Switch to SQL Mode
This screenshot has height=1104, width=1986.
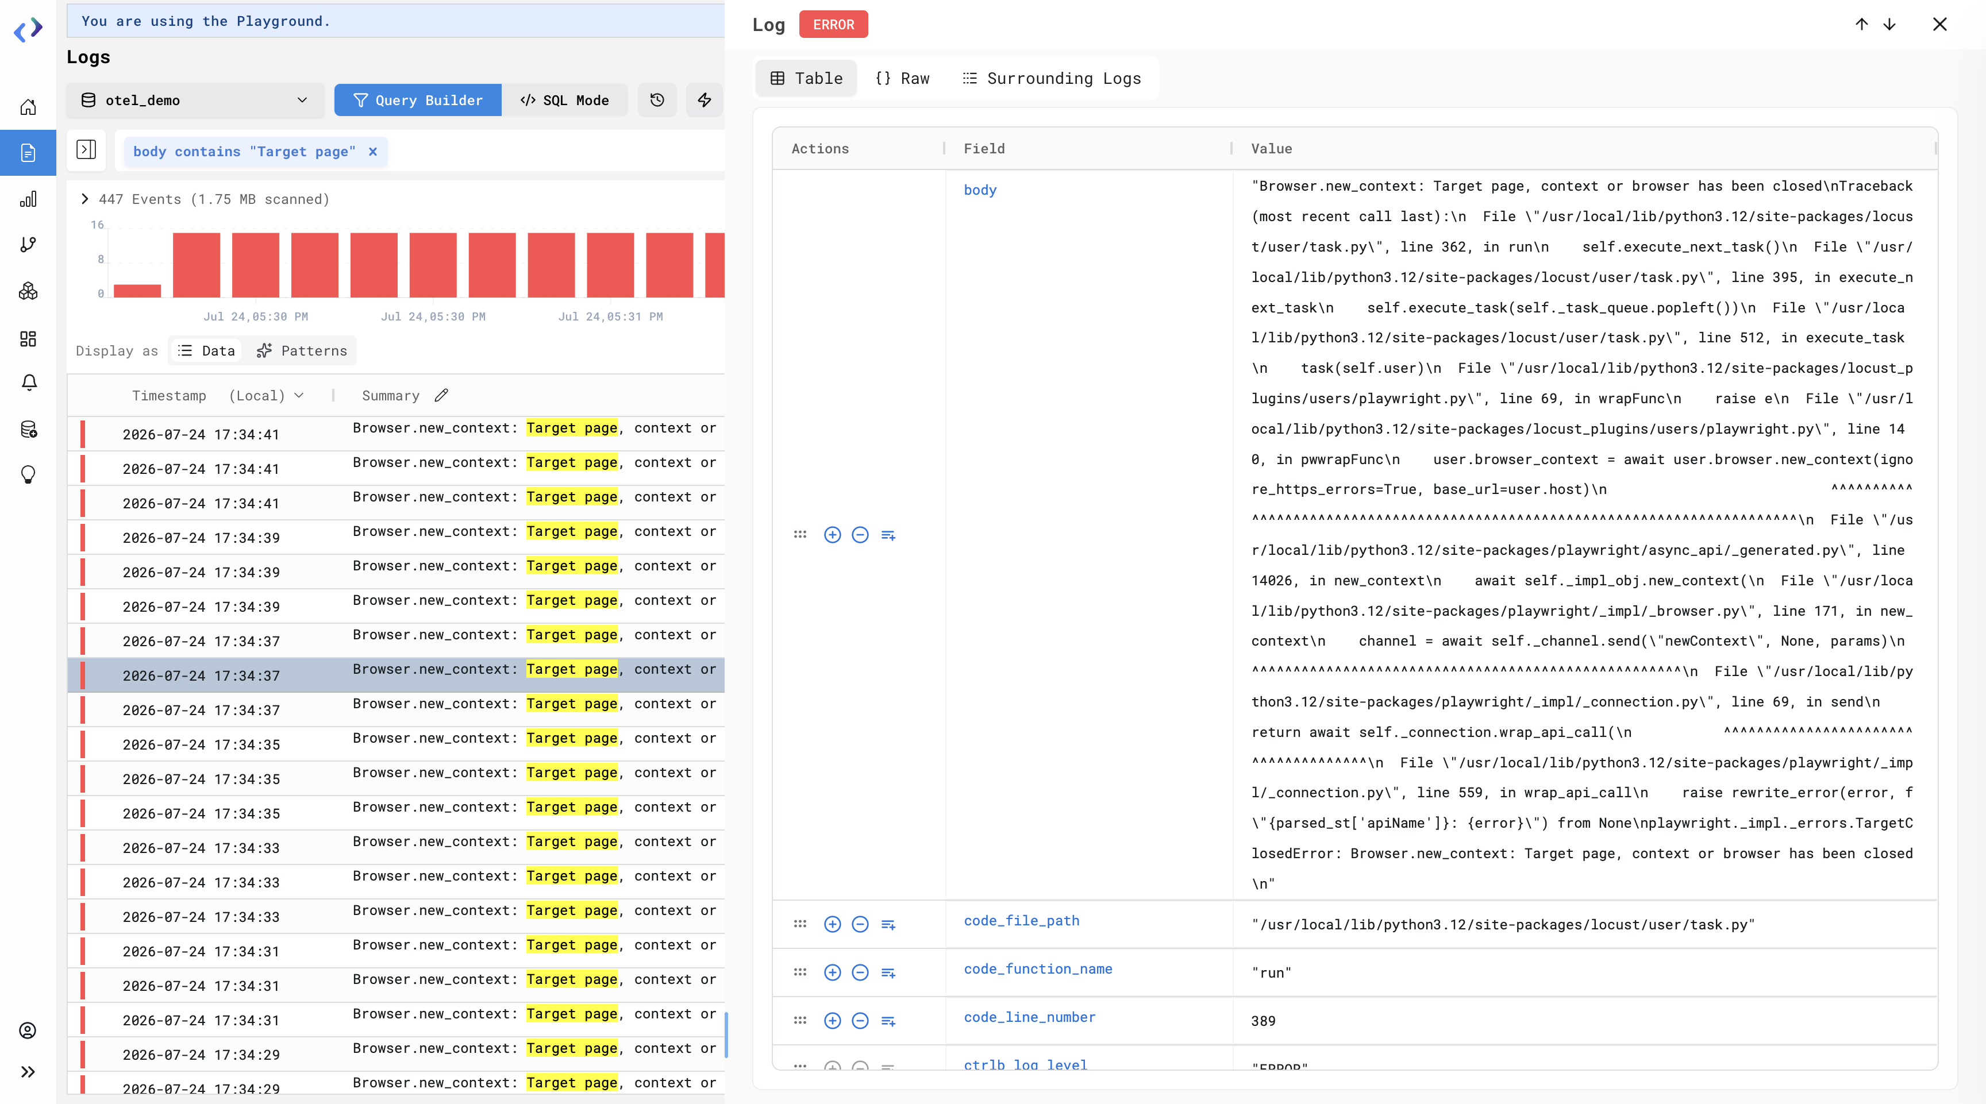pyautogui.click(x=564, y=100)
